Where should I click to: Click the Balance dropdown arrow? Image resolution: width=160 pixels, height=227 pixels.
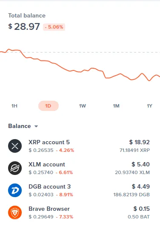(36, 126)
